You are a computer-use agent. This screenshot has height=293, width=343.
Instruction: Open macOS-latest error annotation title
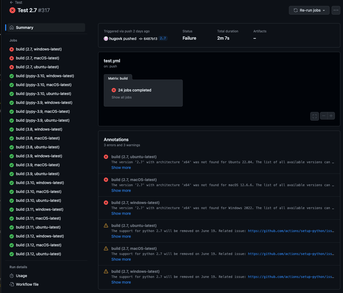point(134,180)
